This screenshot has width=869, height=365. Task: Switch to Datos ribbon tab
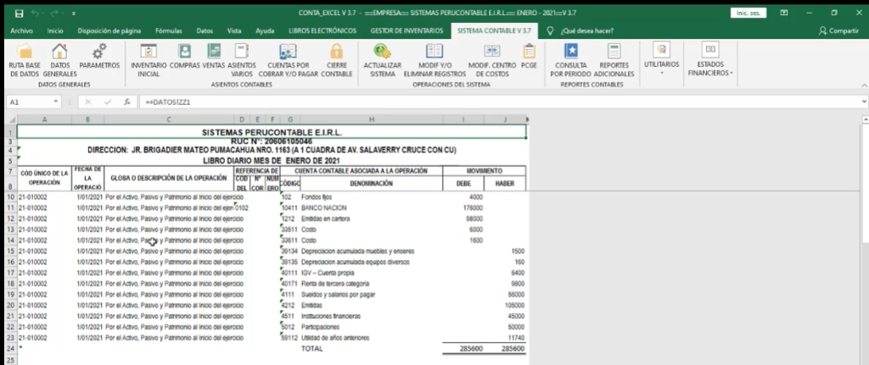click(205, 31)
